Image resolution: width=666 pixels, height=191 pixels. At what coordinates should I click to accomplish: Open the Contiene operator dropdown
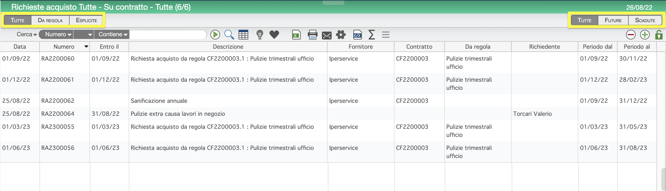pos(112,34)
